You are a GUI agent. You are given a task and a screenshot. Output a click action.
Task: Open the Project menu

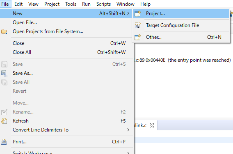click(x=52, y=4)
